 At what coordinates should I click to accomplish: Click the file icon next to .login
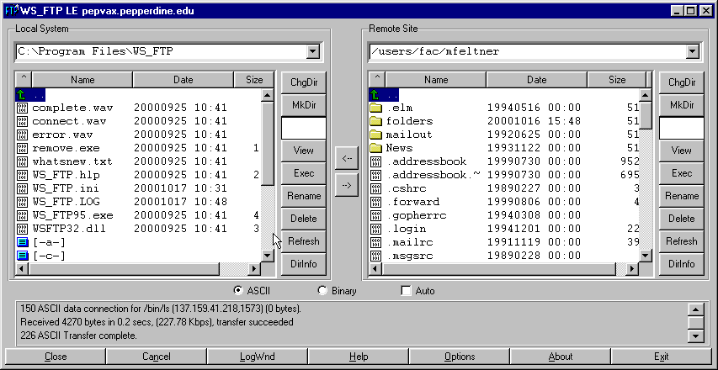click(375, 229)
